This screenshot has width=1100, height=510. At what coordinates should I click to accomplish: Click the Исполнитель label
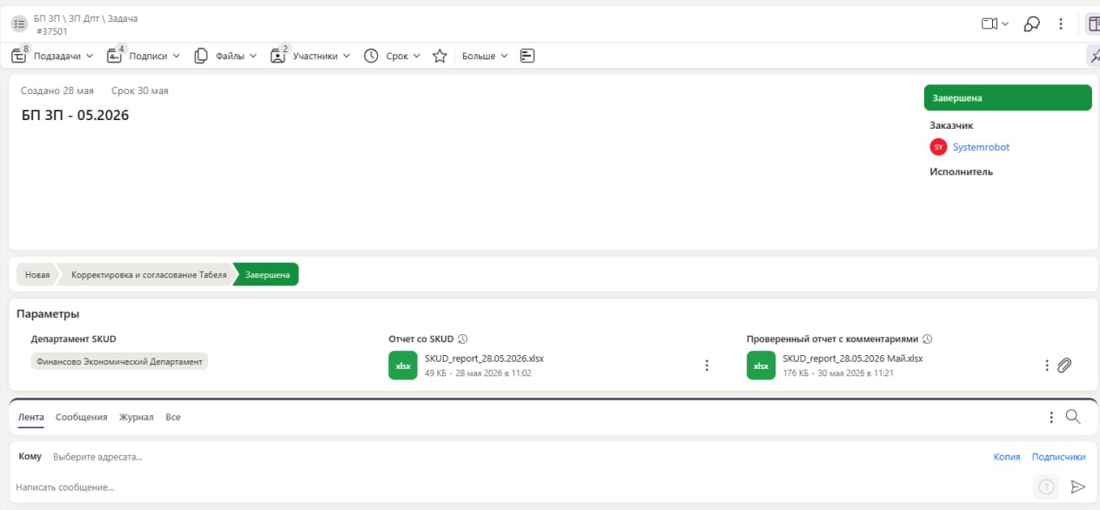[x=961, y=171]
